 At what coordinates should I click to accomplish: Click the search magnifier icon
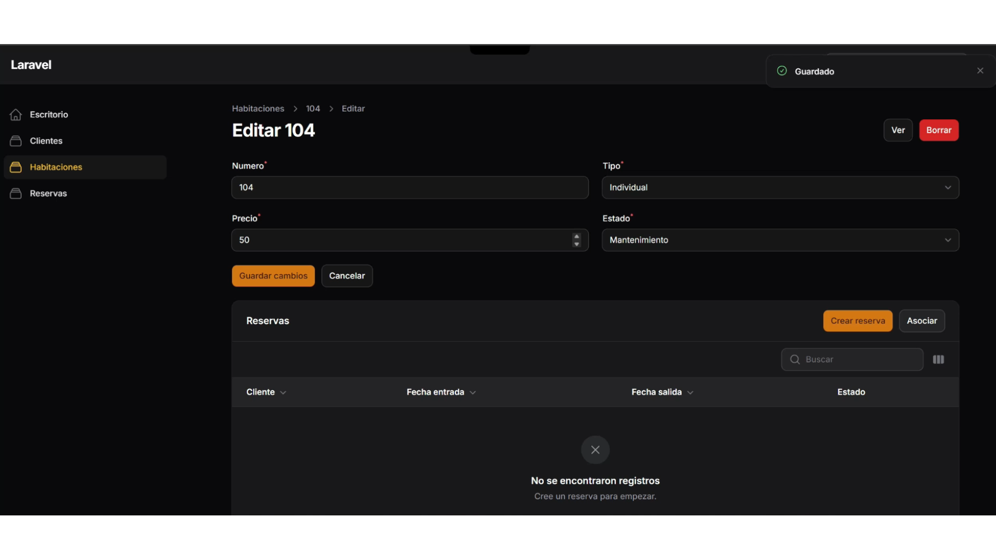(x=794, y=359)
